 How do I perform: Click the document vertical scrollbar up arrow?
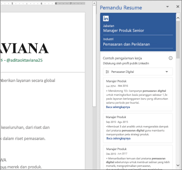coord(94,3)
